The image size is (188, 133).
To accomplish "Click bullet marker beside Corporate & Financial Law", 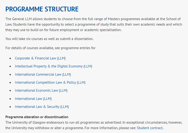I will pos(10,58).
